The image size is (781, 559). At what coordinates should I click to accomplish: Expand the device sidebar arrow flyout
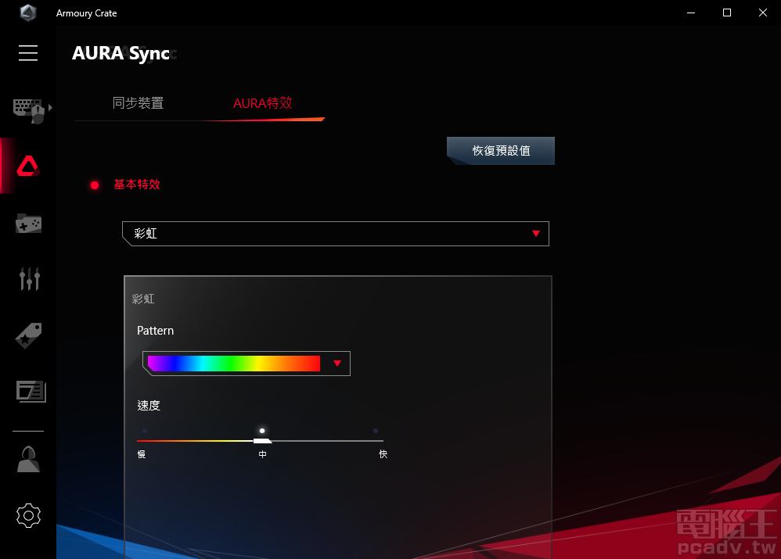point(49,109)
